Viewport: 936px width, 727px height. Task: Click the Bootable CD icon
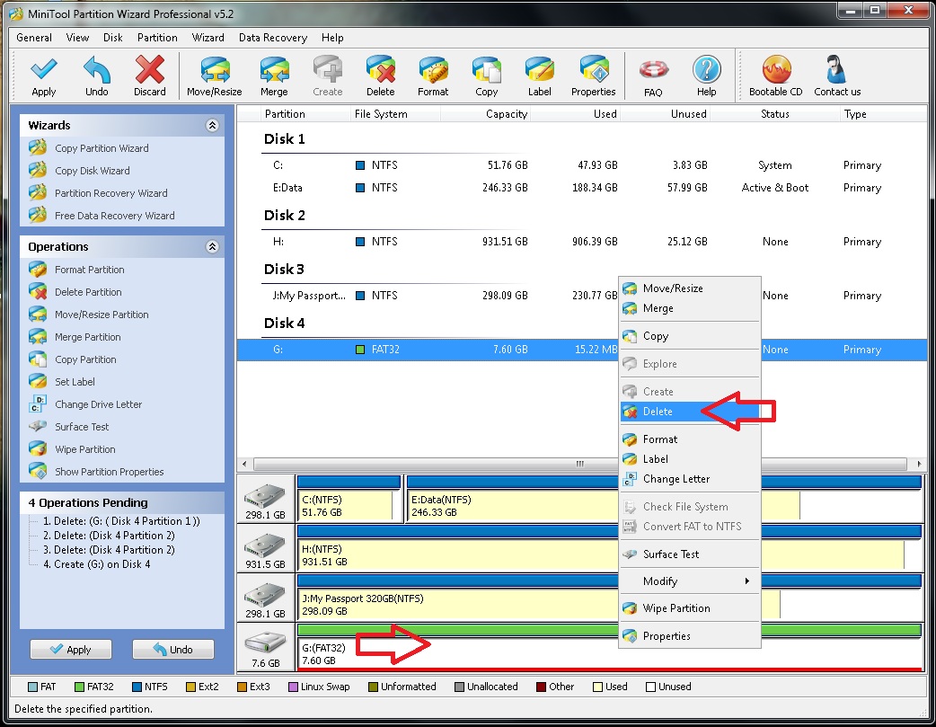pyautogui.click(x=776, y=75)
